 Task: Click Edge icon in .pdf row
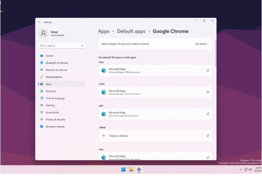tap(104, 114)
